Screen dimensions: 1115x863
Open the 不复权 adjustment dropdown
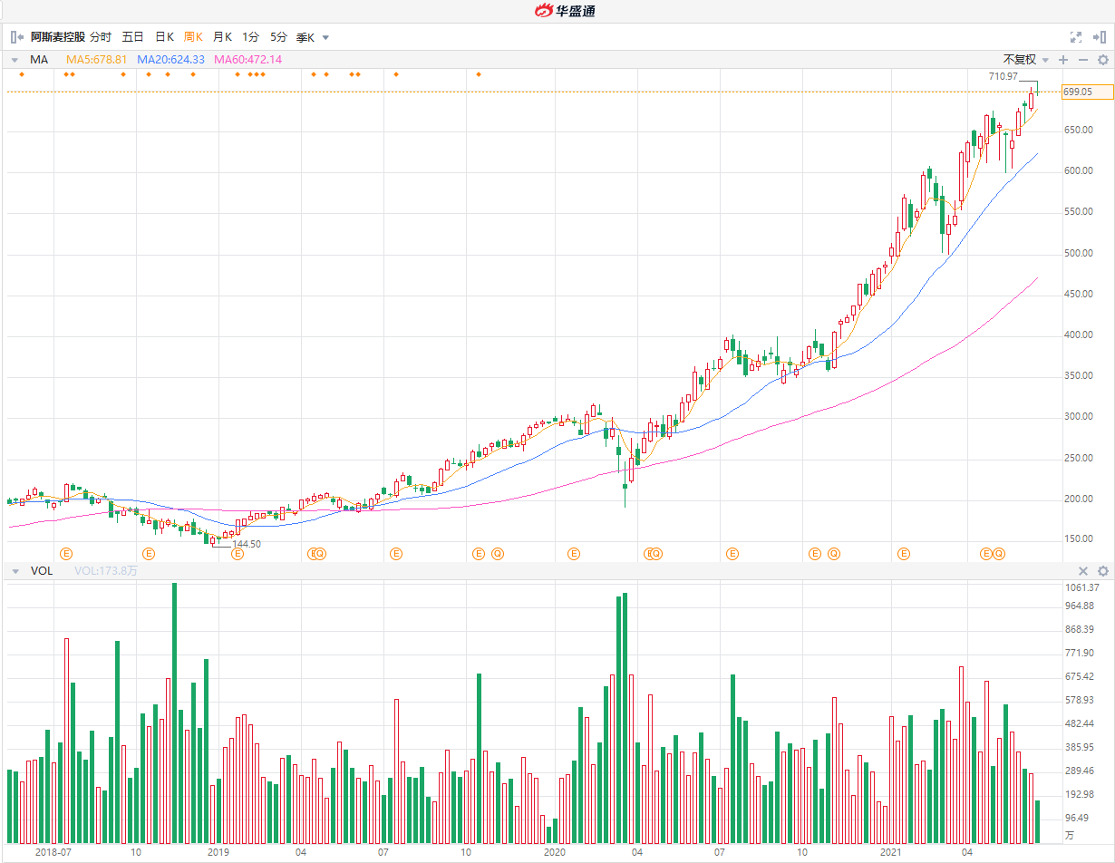click(1025, 60)
